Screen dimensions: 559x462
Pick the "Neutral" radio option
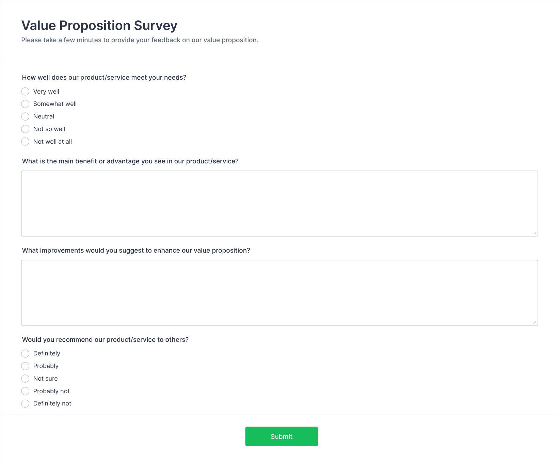point(25,116)
